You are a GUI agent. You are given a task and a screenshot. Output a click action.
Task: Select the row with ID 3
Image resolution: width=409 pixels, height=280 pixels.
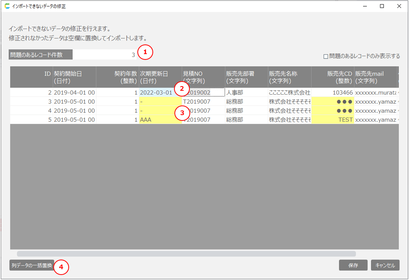pyautogui.click(x=31, y=102)
